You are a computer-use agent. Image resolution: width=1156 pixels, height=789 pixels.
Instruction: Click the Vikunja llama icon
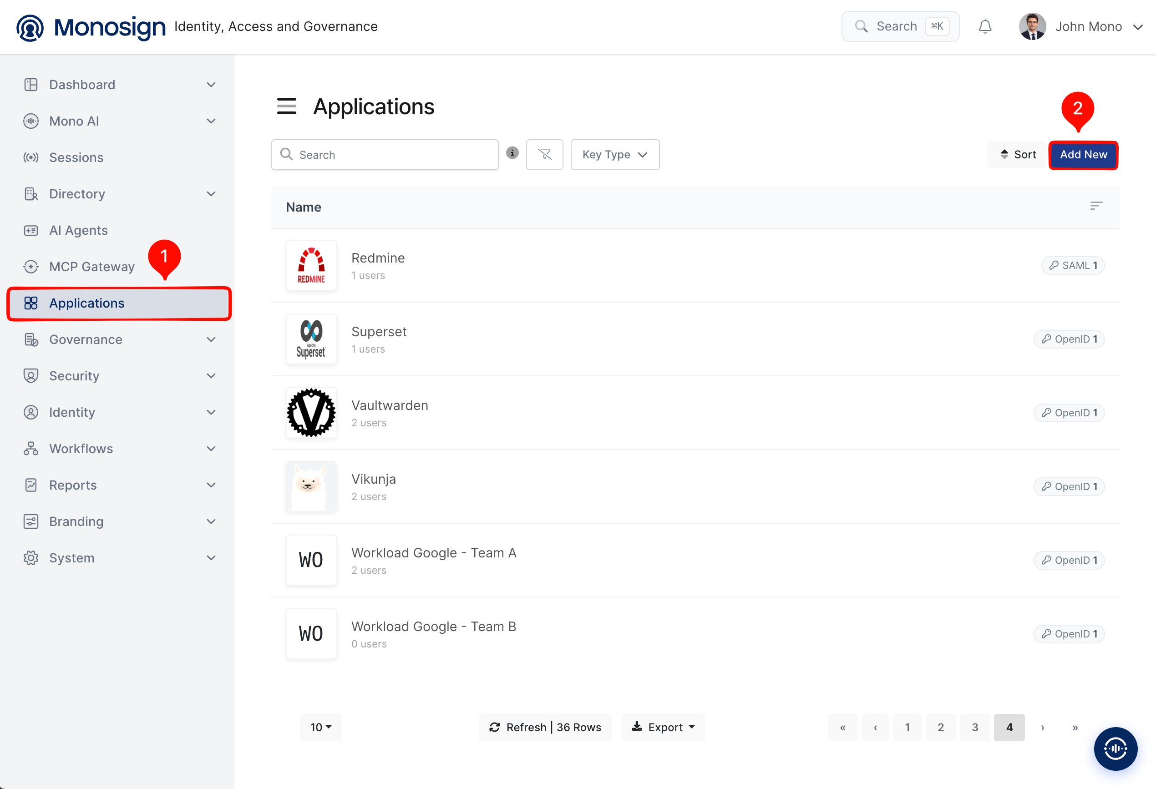tap(311, 486)
